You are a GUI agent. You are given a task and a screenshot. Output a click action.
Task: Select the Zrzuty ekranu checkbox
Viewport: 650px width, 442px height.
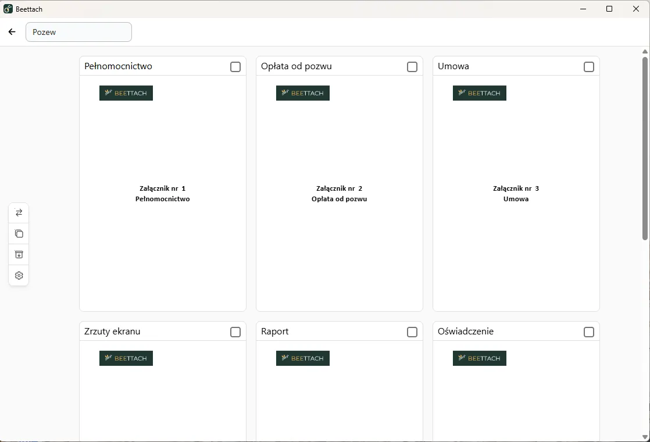(x=235, y=332)
